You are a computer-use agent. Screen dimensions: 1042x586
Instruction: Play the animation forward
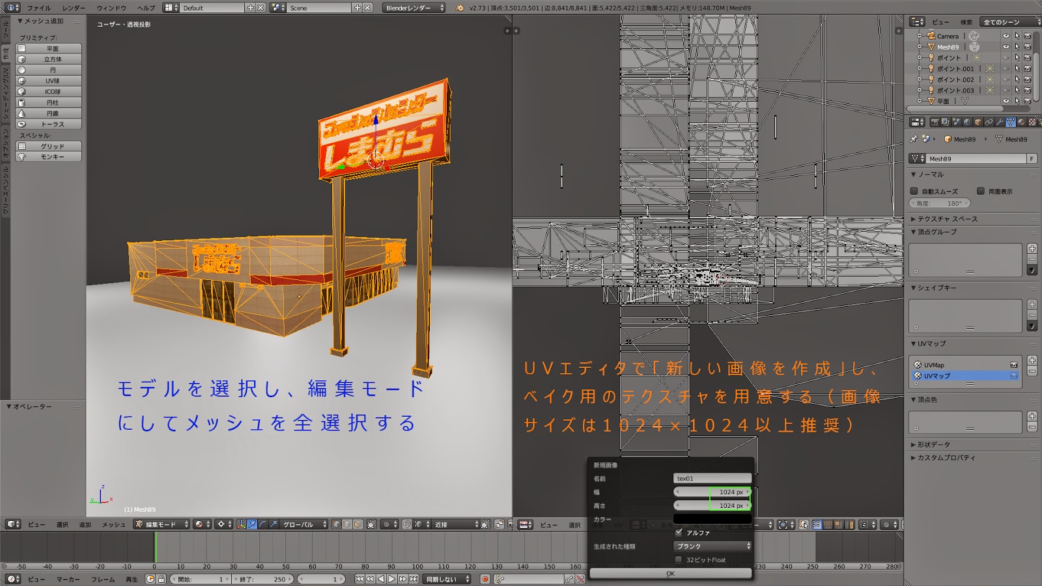(x=392, y=579)
